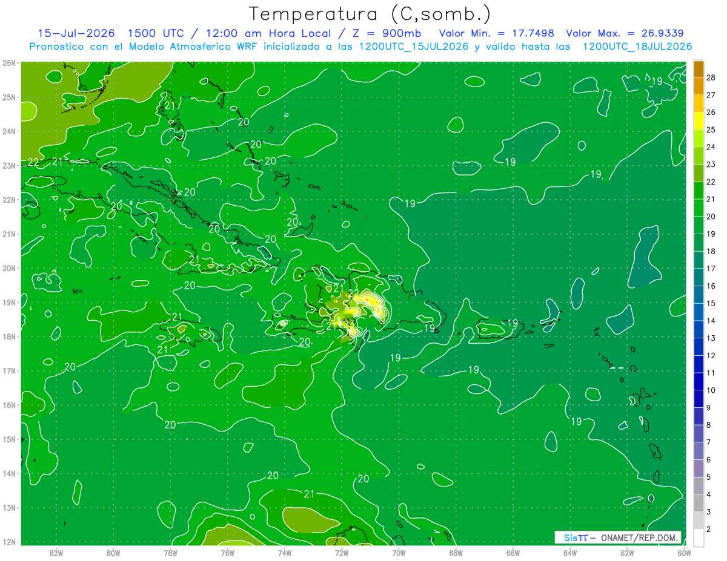Click the "21N" latitude label
Viewport: 727px width, 561px height.
pyautogui.click(x=9, y=234)
